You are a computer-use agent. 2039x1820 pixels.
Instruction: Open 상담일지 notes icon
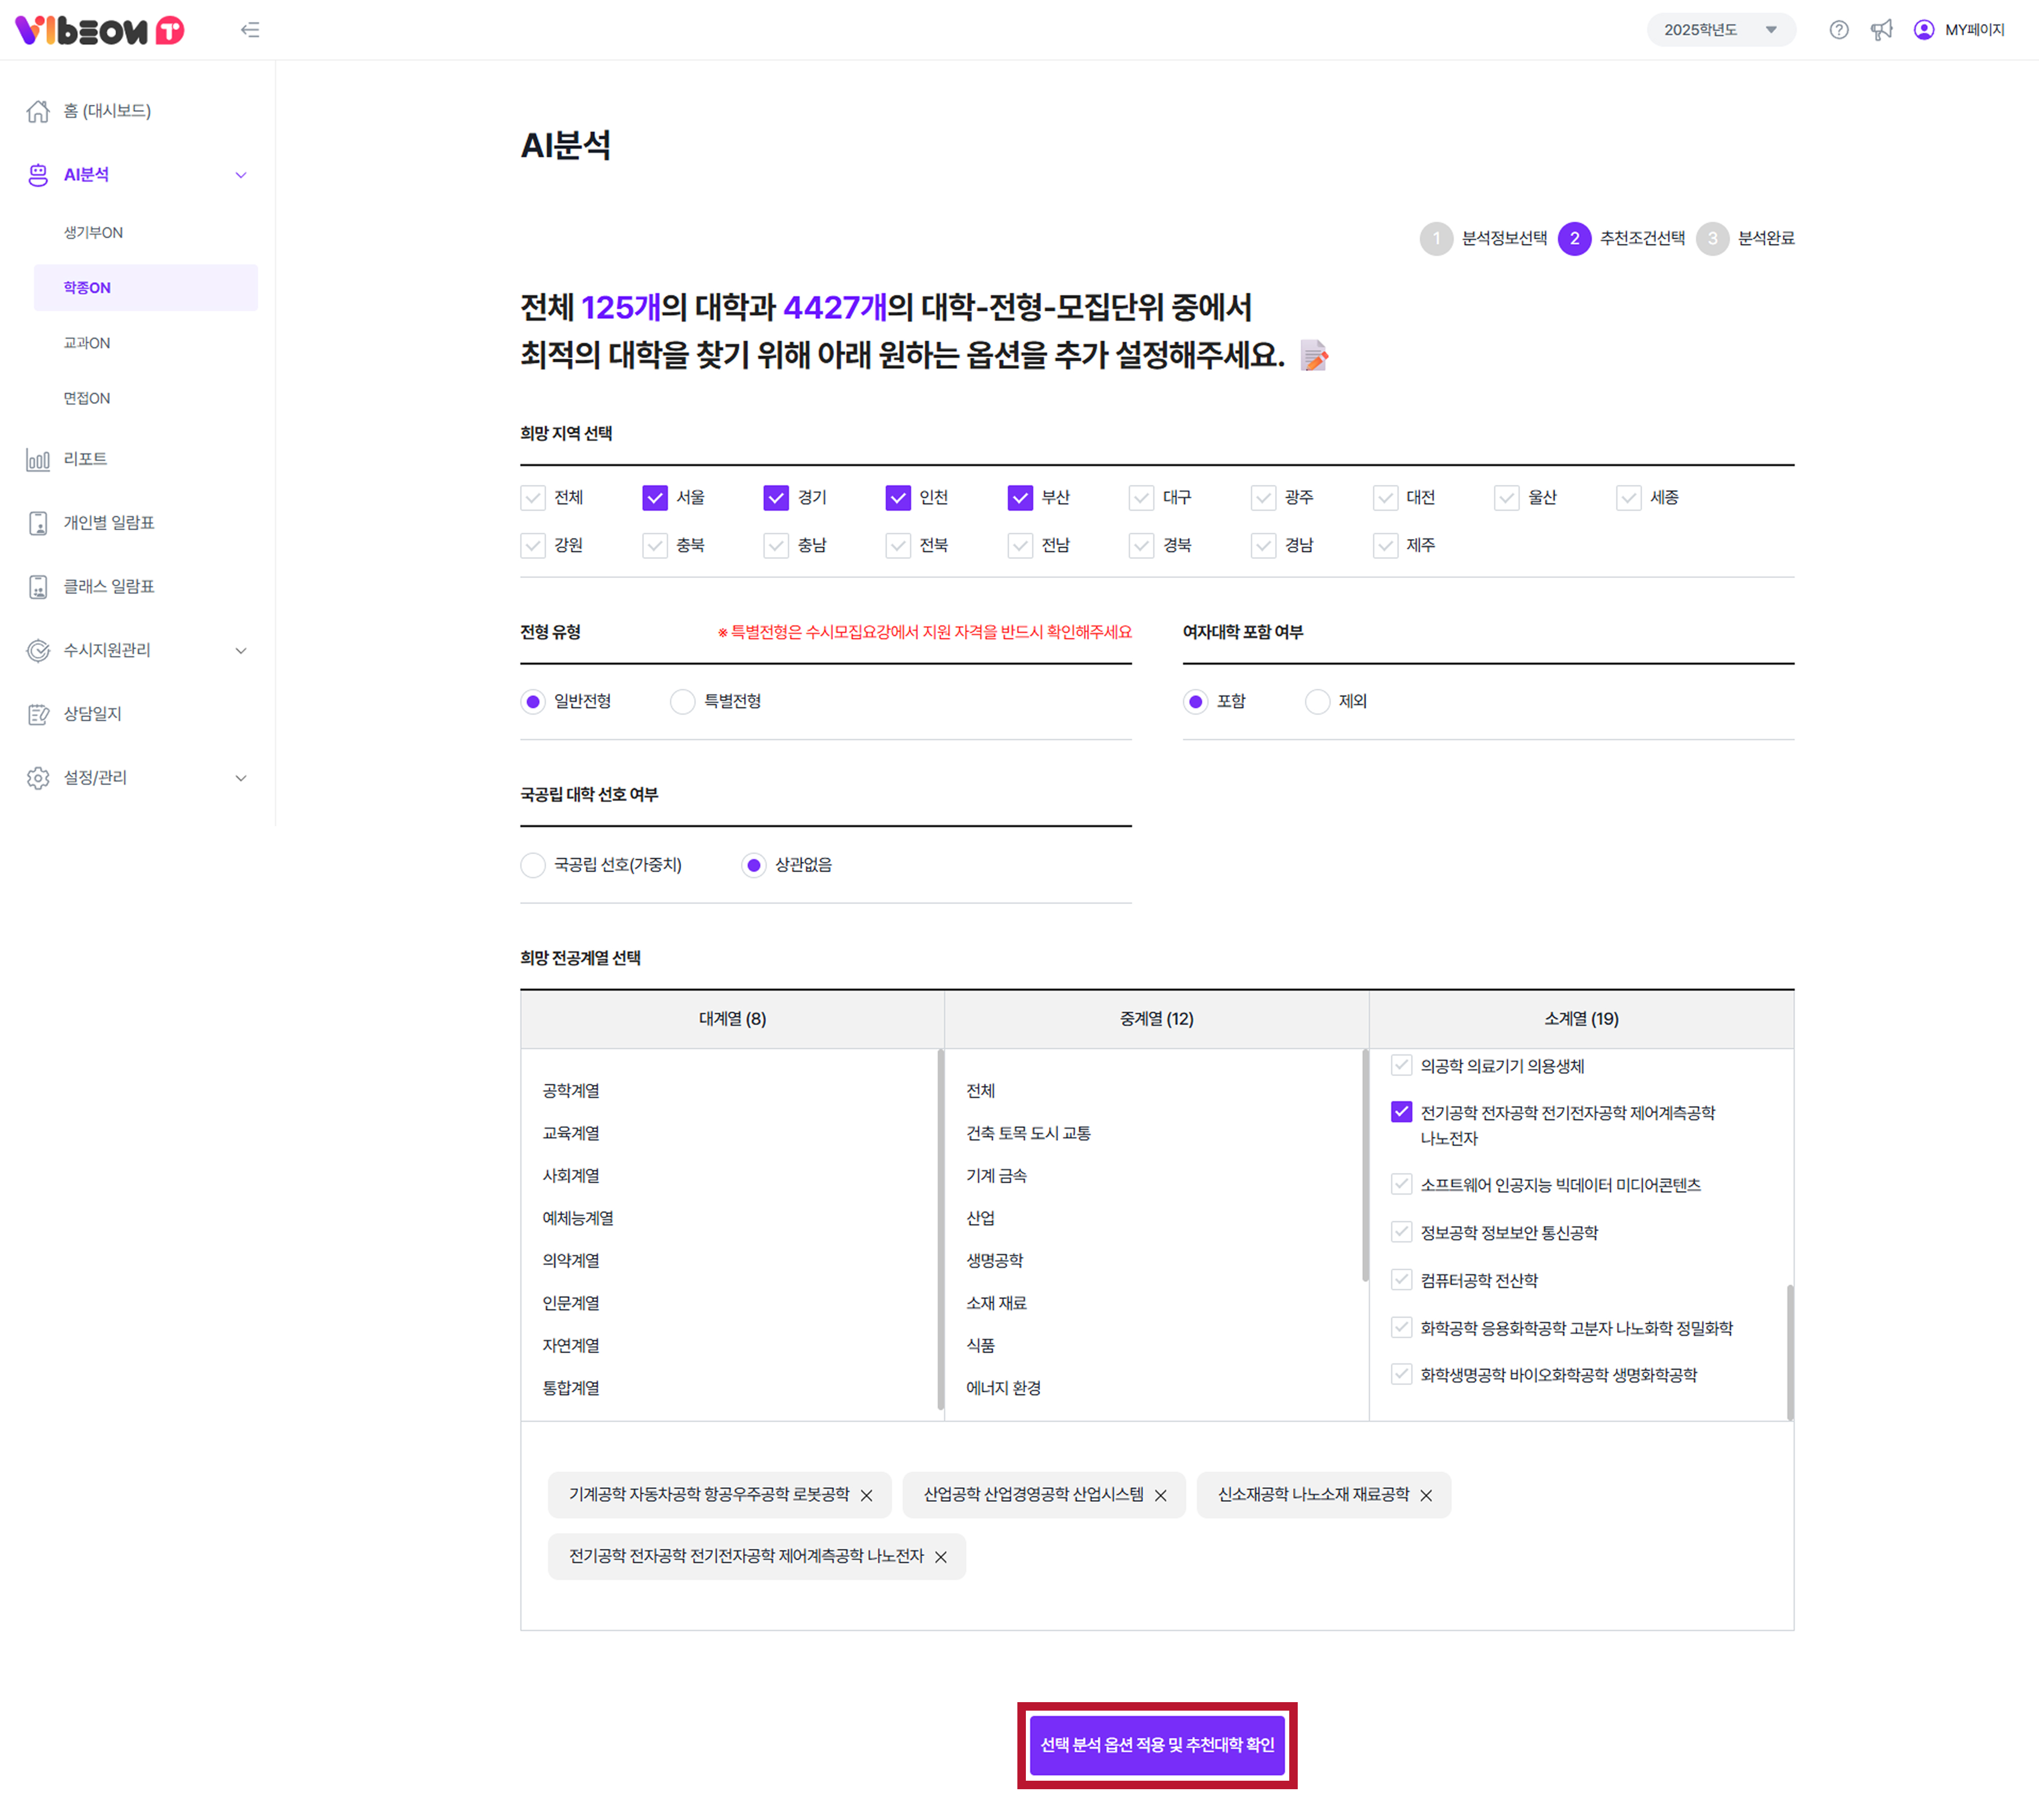point(38,714)
